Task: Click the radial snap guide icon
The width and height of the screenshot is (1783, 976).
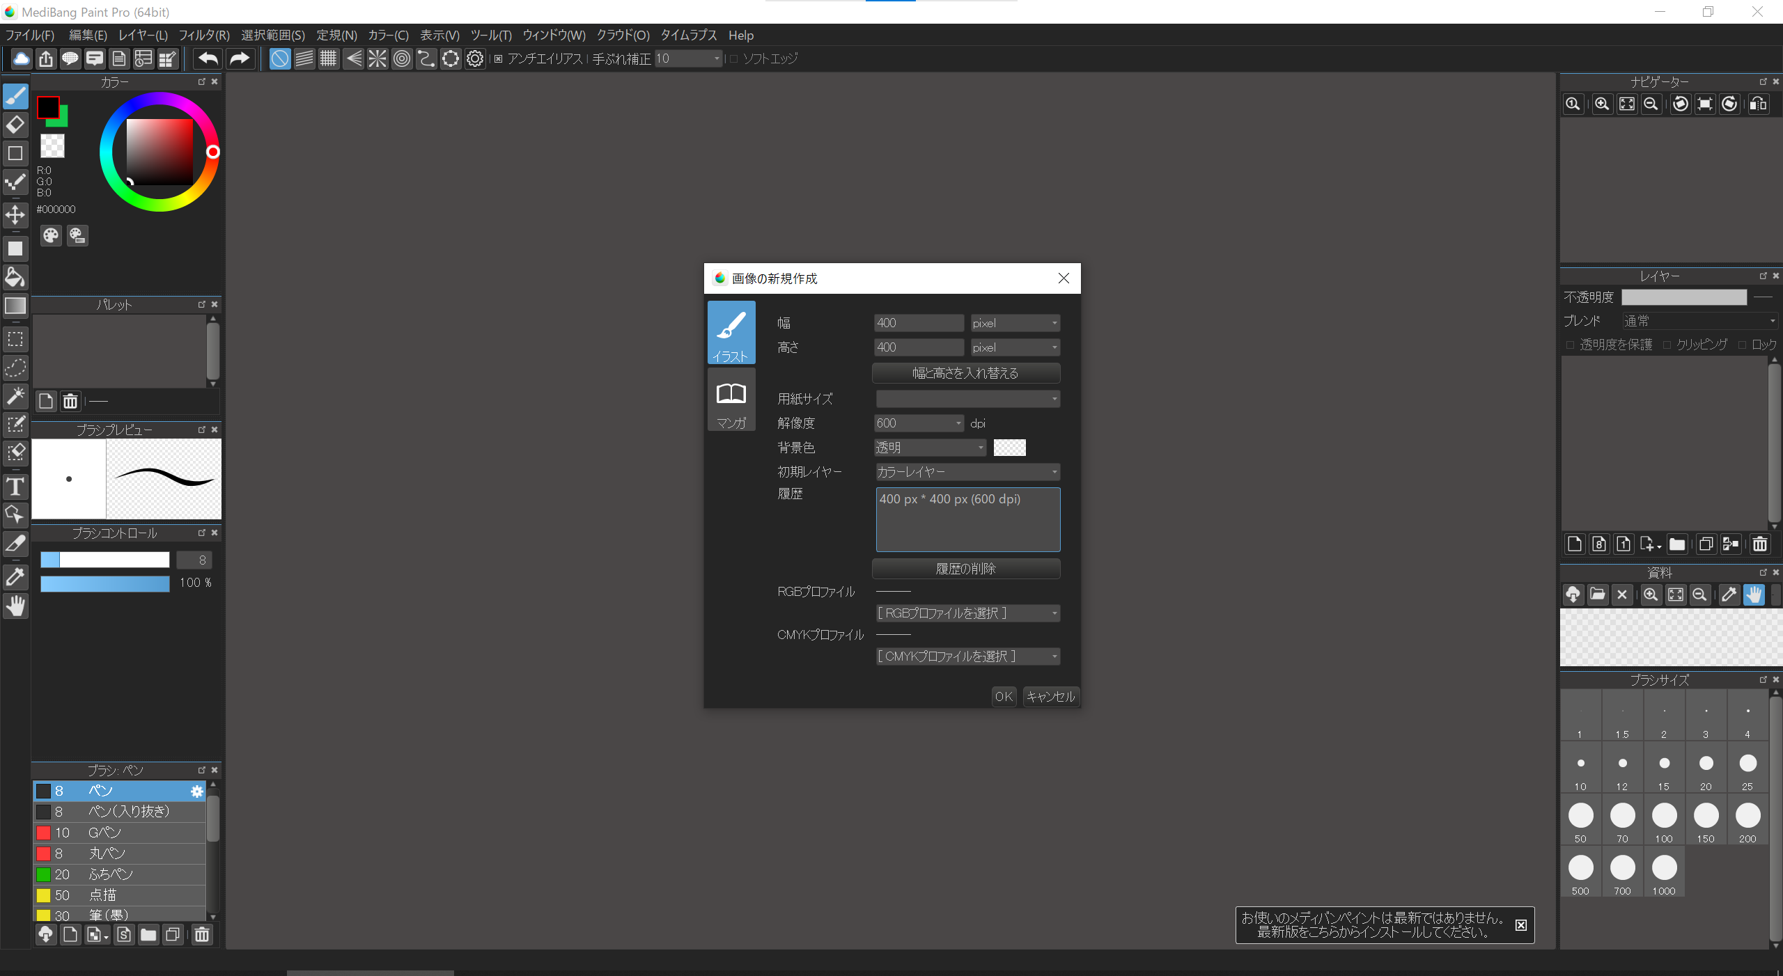Action: click(377, 59)
